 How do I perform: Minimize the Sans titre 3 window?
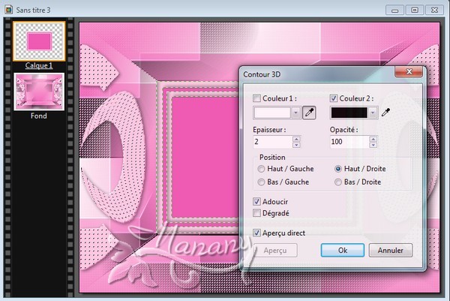394,11
